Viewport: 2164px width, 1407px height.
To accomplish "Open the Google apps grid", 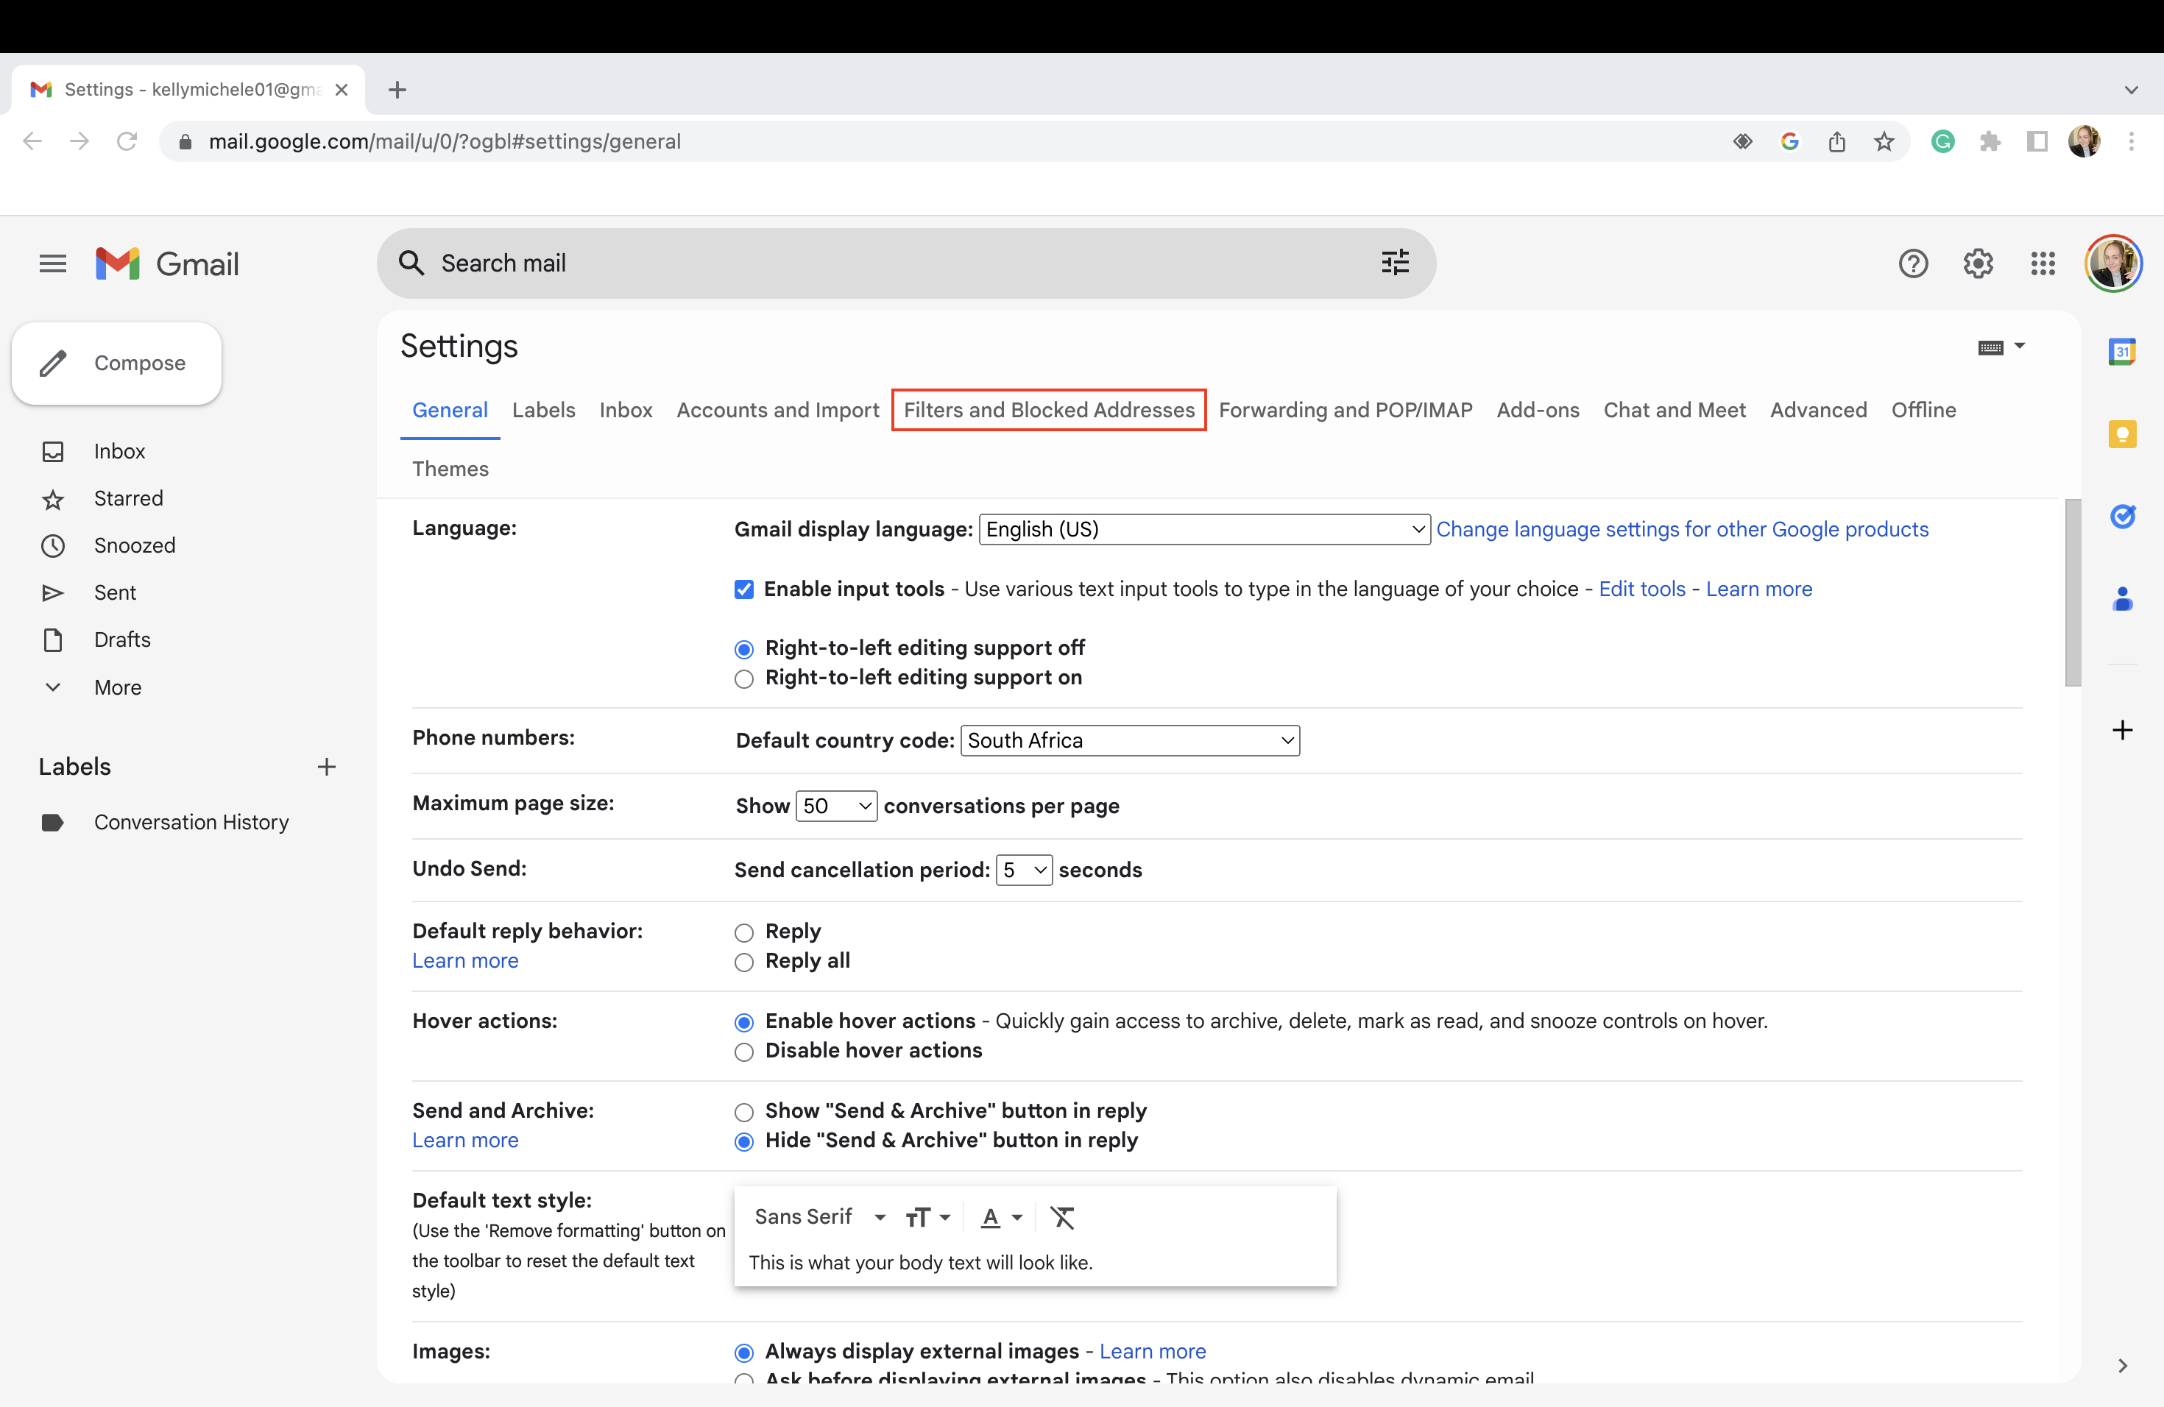I will pos(2042,263).
